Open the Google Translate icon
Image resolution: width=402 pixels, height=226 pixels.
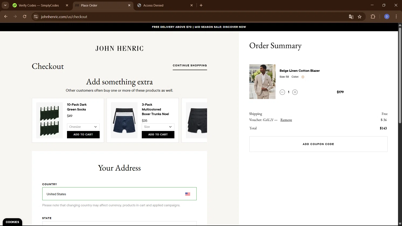pos(351,17)
